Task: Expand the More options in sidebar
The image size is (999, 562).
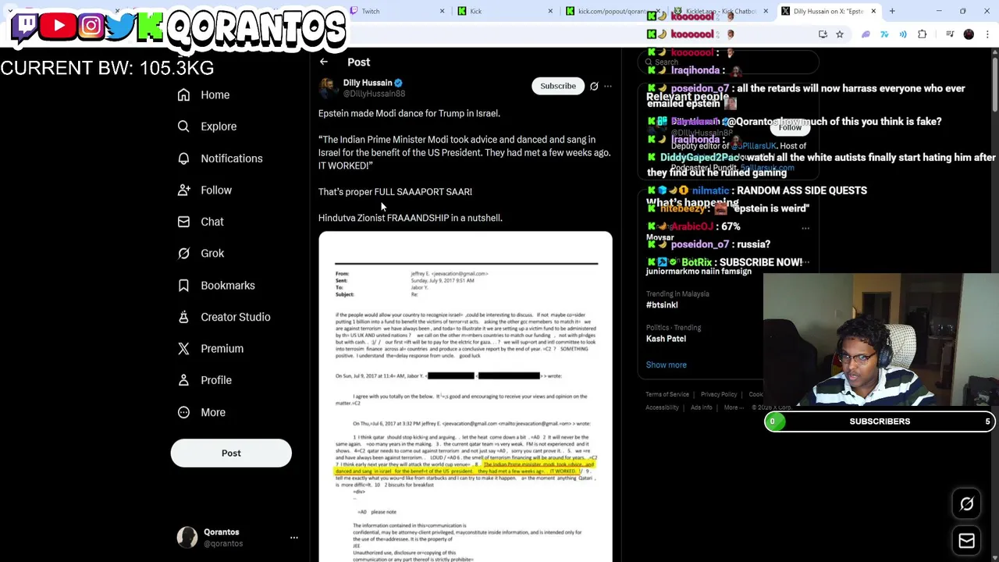Action: [x=202, y=412]
